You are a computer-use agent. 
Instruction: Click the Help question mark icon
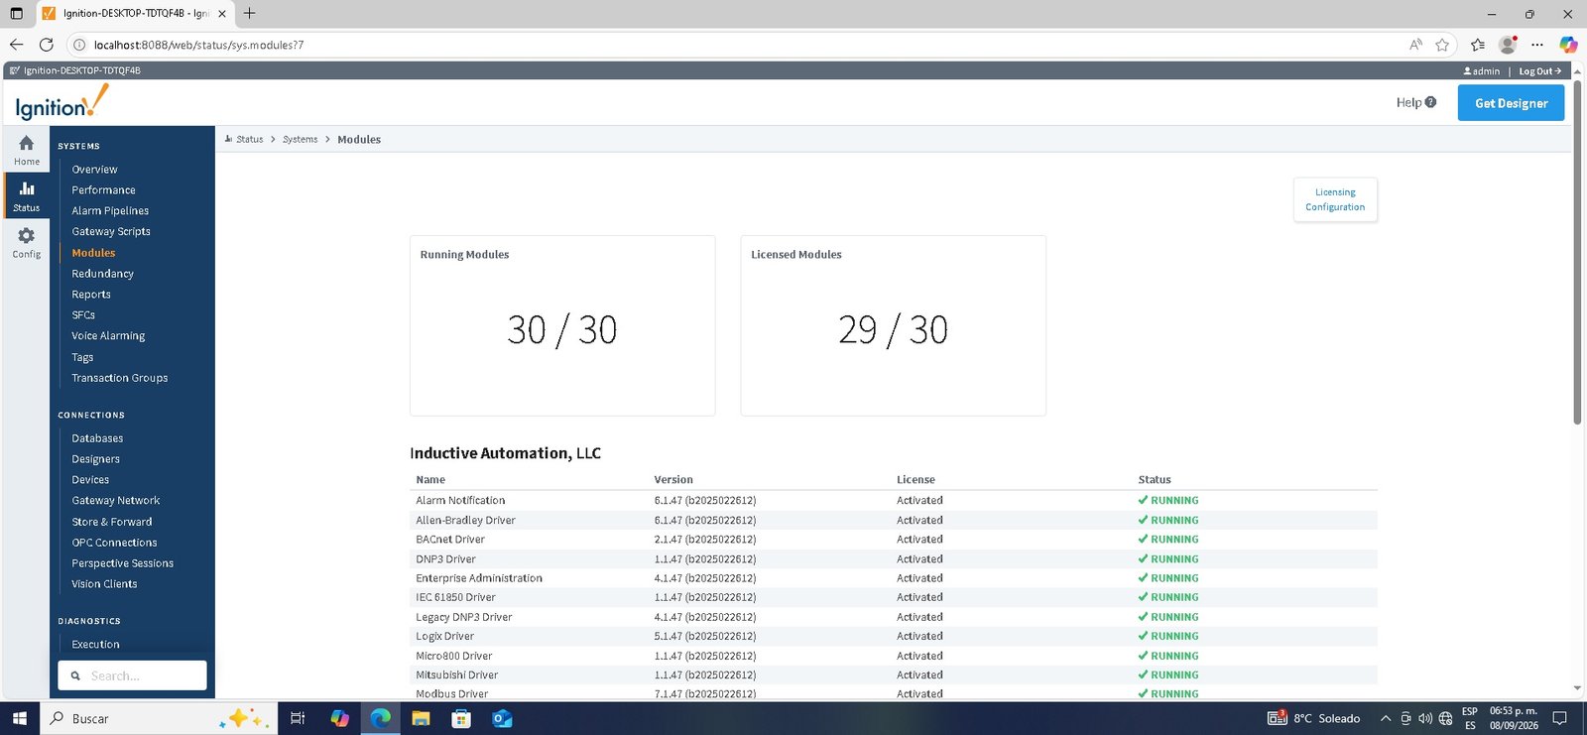tap(1430, 102)
